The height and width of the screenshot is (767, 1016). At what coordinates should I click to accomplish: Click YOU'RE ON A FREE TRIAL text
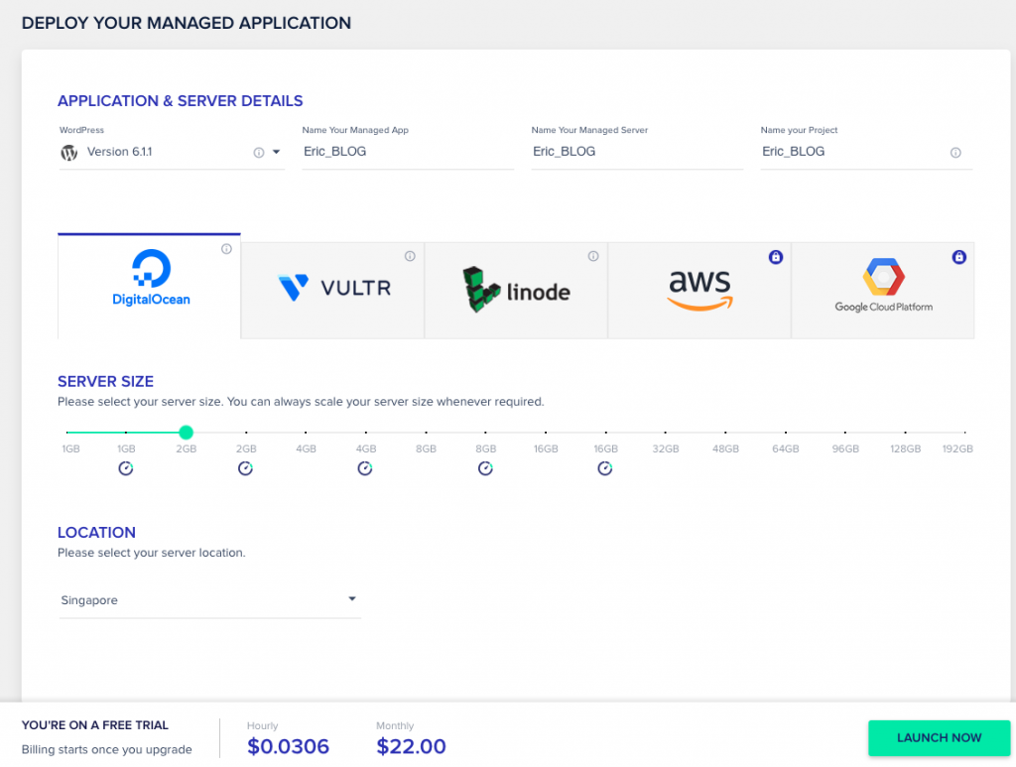(x=94, y=725)
